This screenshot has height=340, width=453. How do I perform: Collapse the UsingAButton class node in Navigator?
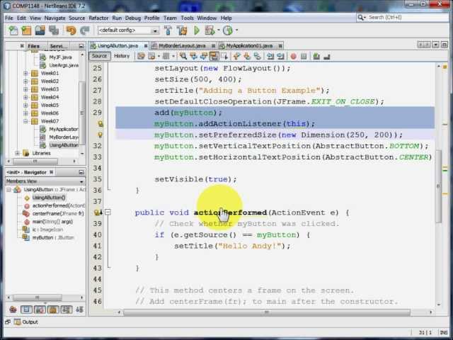point(8,190)
